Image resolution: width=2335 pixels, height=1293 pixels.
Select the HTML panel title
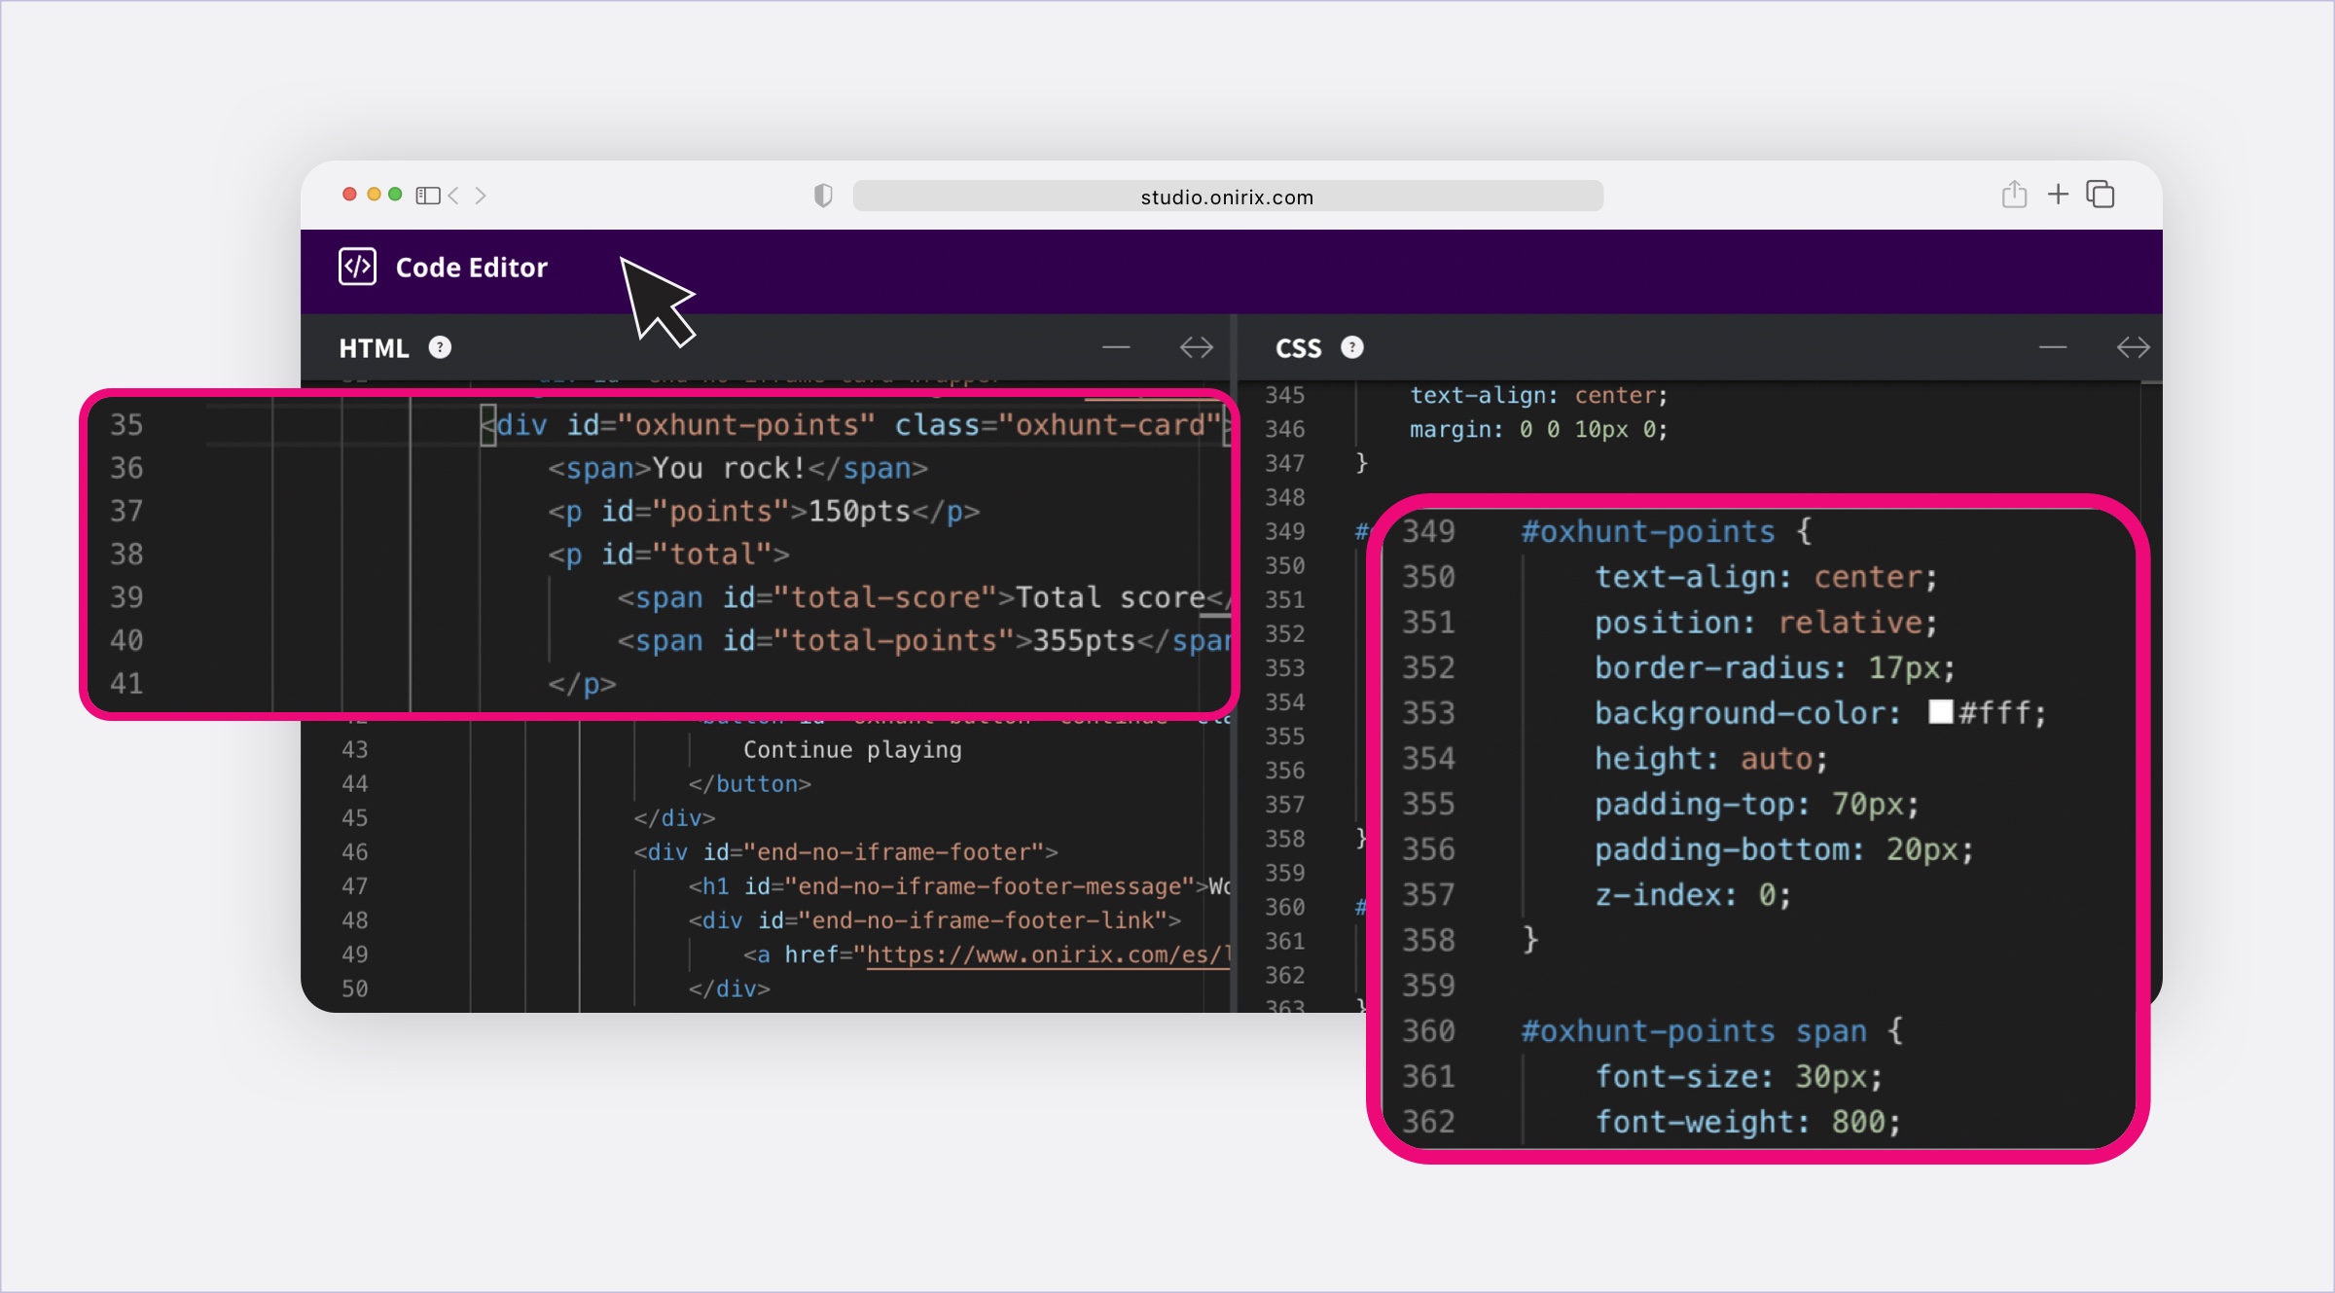pos(374,348)
